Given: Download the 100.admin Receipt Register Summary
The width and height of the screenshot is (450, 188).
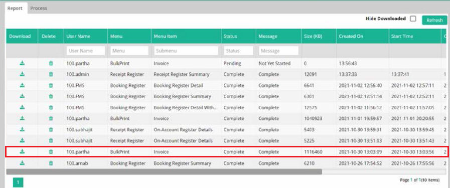Looking at the screenshot, I should click(22, 74).
